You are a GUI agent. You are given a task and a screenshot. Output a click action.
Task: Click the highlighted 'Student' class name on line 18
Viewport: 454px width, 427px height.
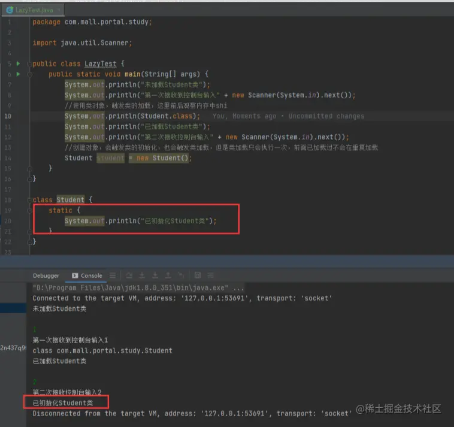(x=70, y=200)
